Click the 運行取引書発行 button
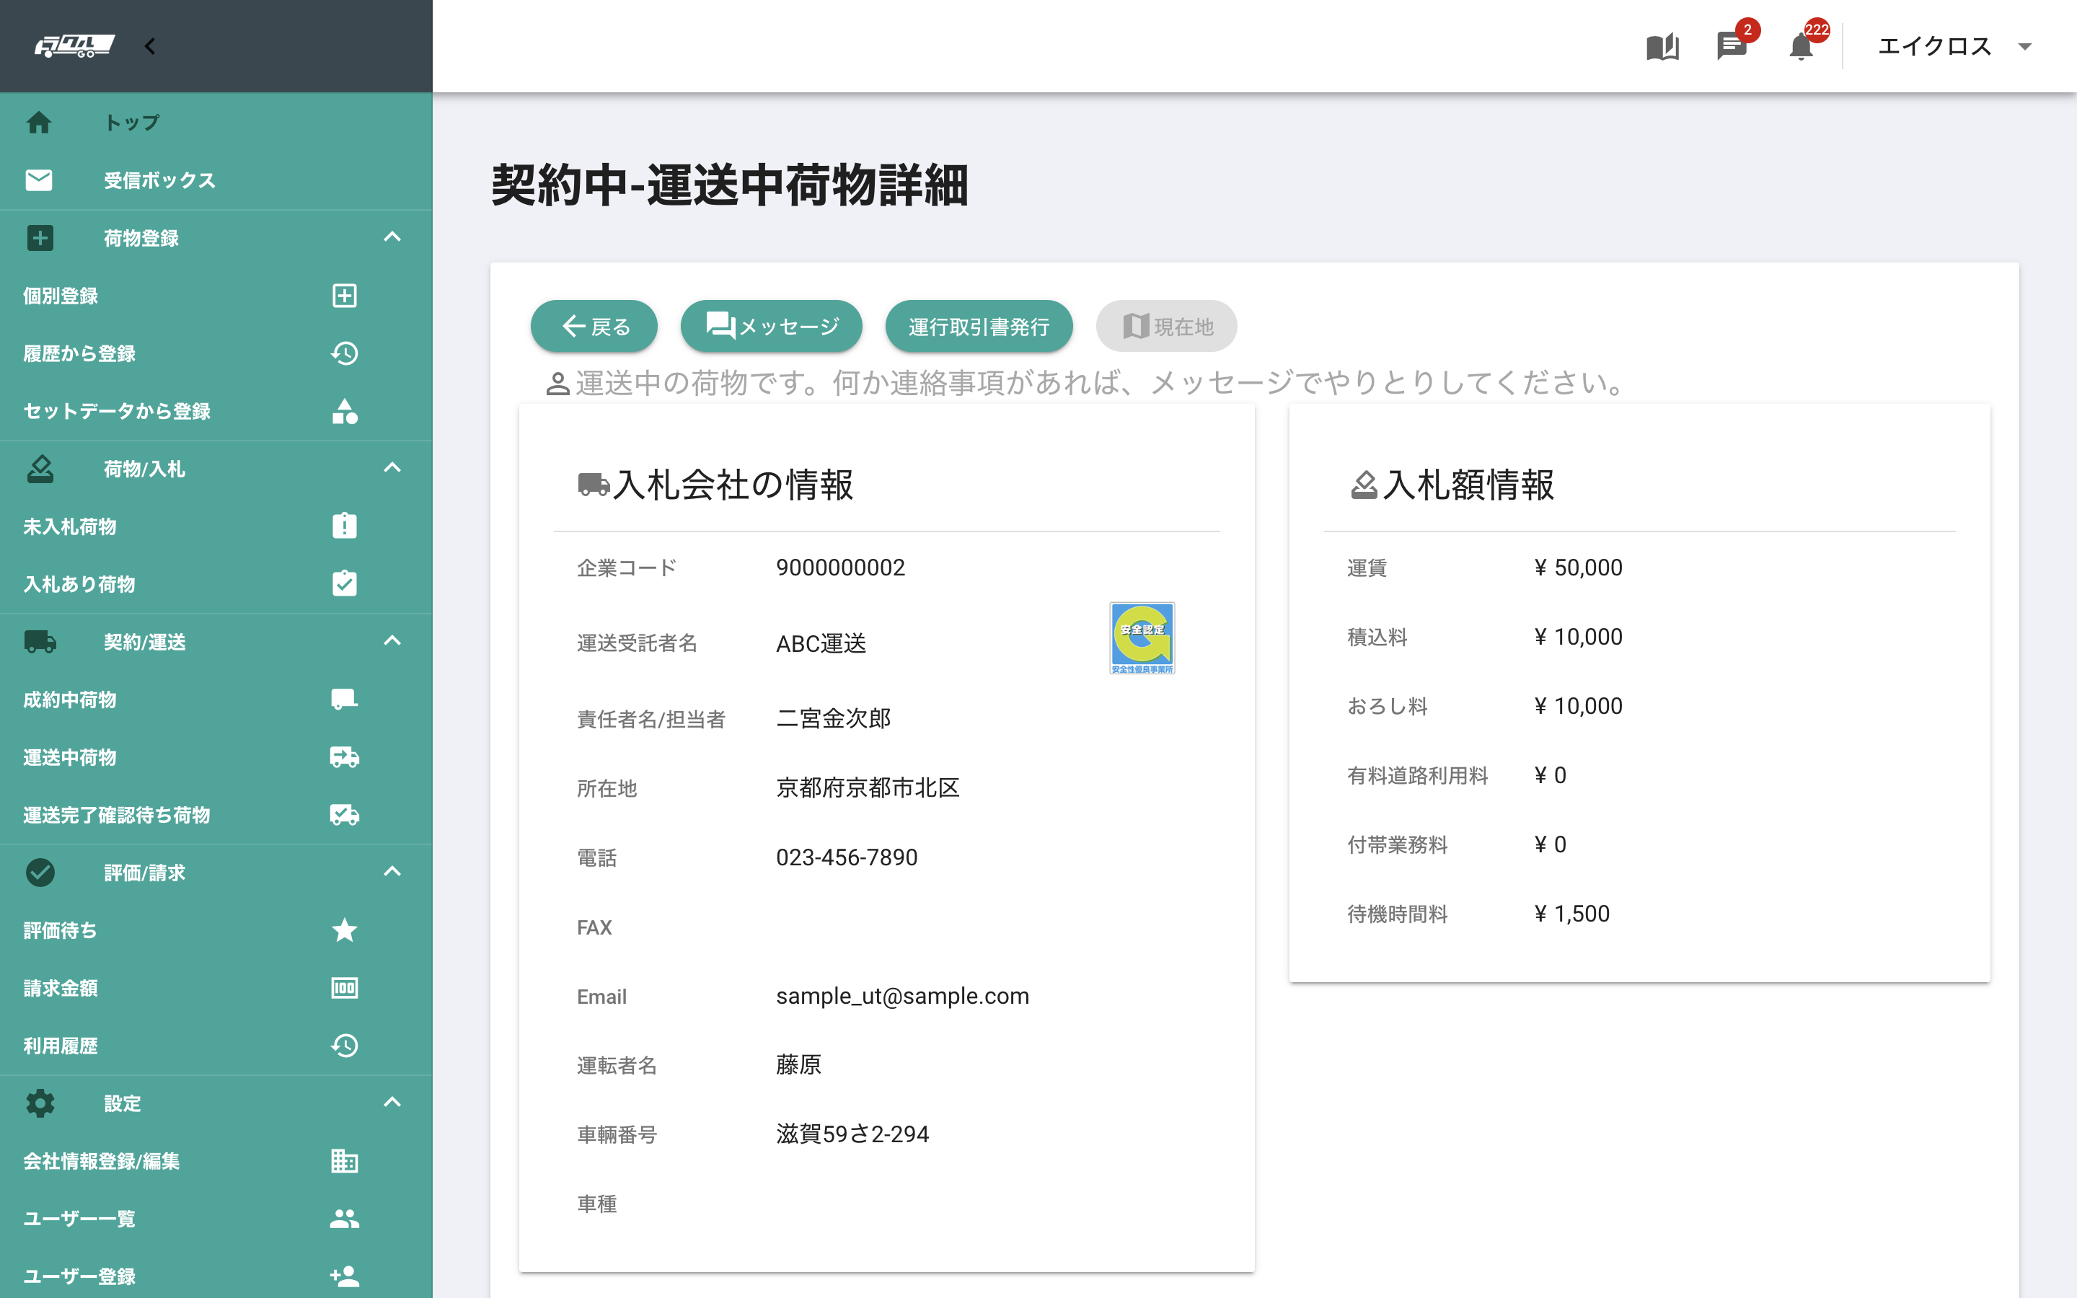 click(979, 326)
